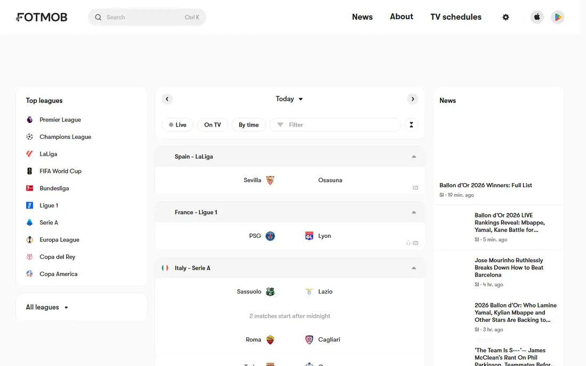
Task: Collapse the France - Ligue 1 section
Action: click(414, 212)
